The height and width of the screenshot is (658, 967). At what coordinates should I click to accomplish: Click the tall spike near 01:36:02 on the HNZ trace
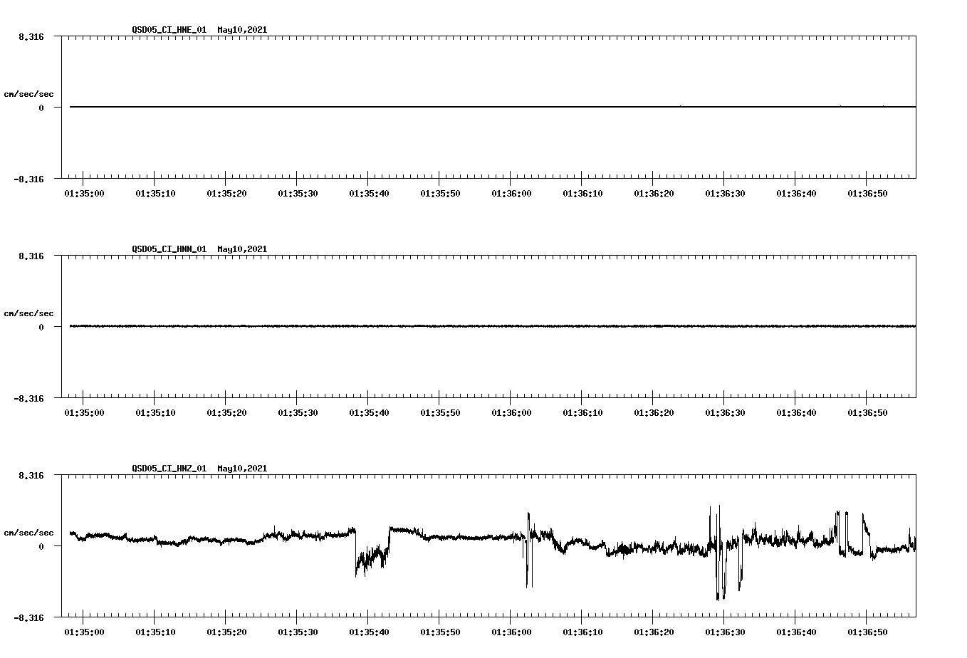click(x=527, y=520)
